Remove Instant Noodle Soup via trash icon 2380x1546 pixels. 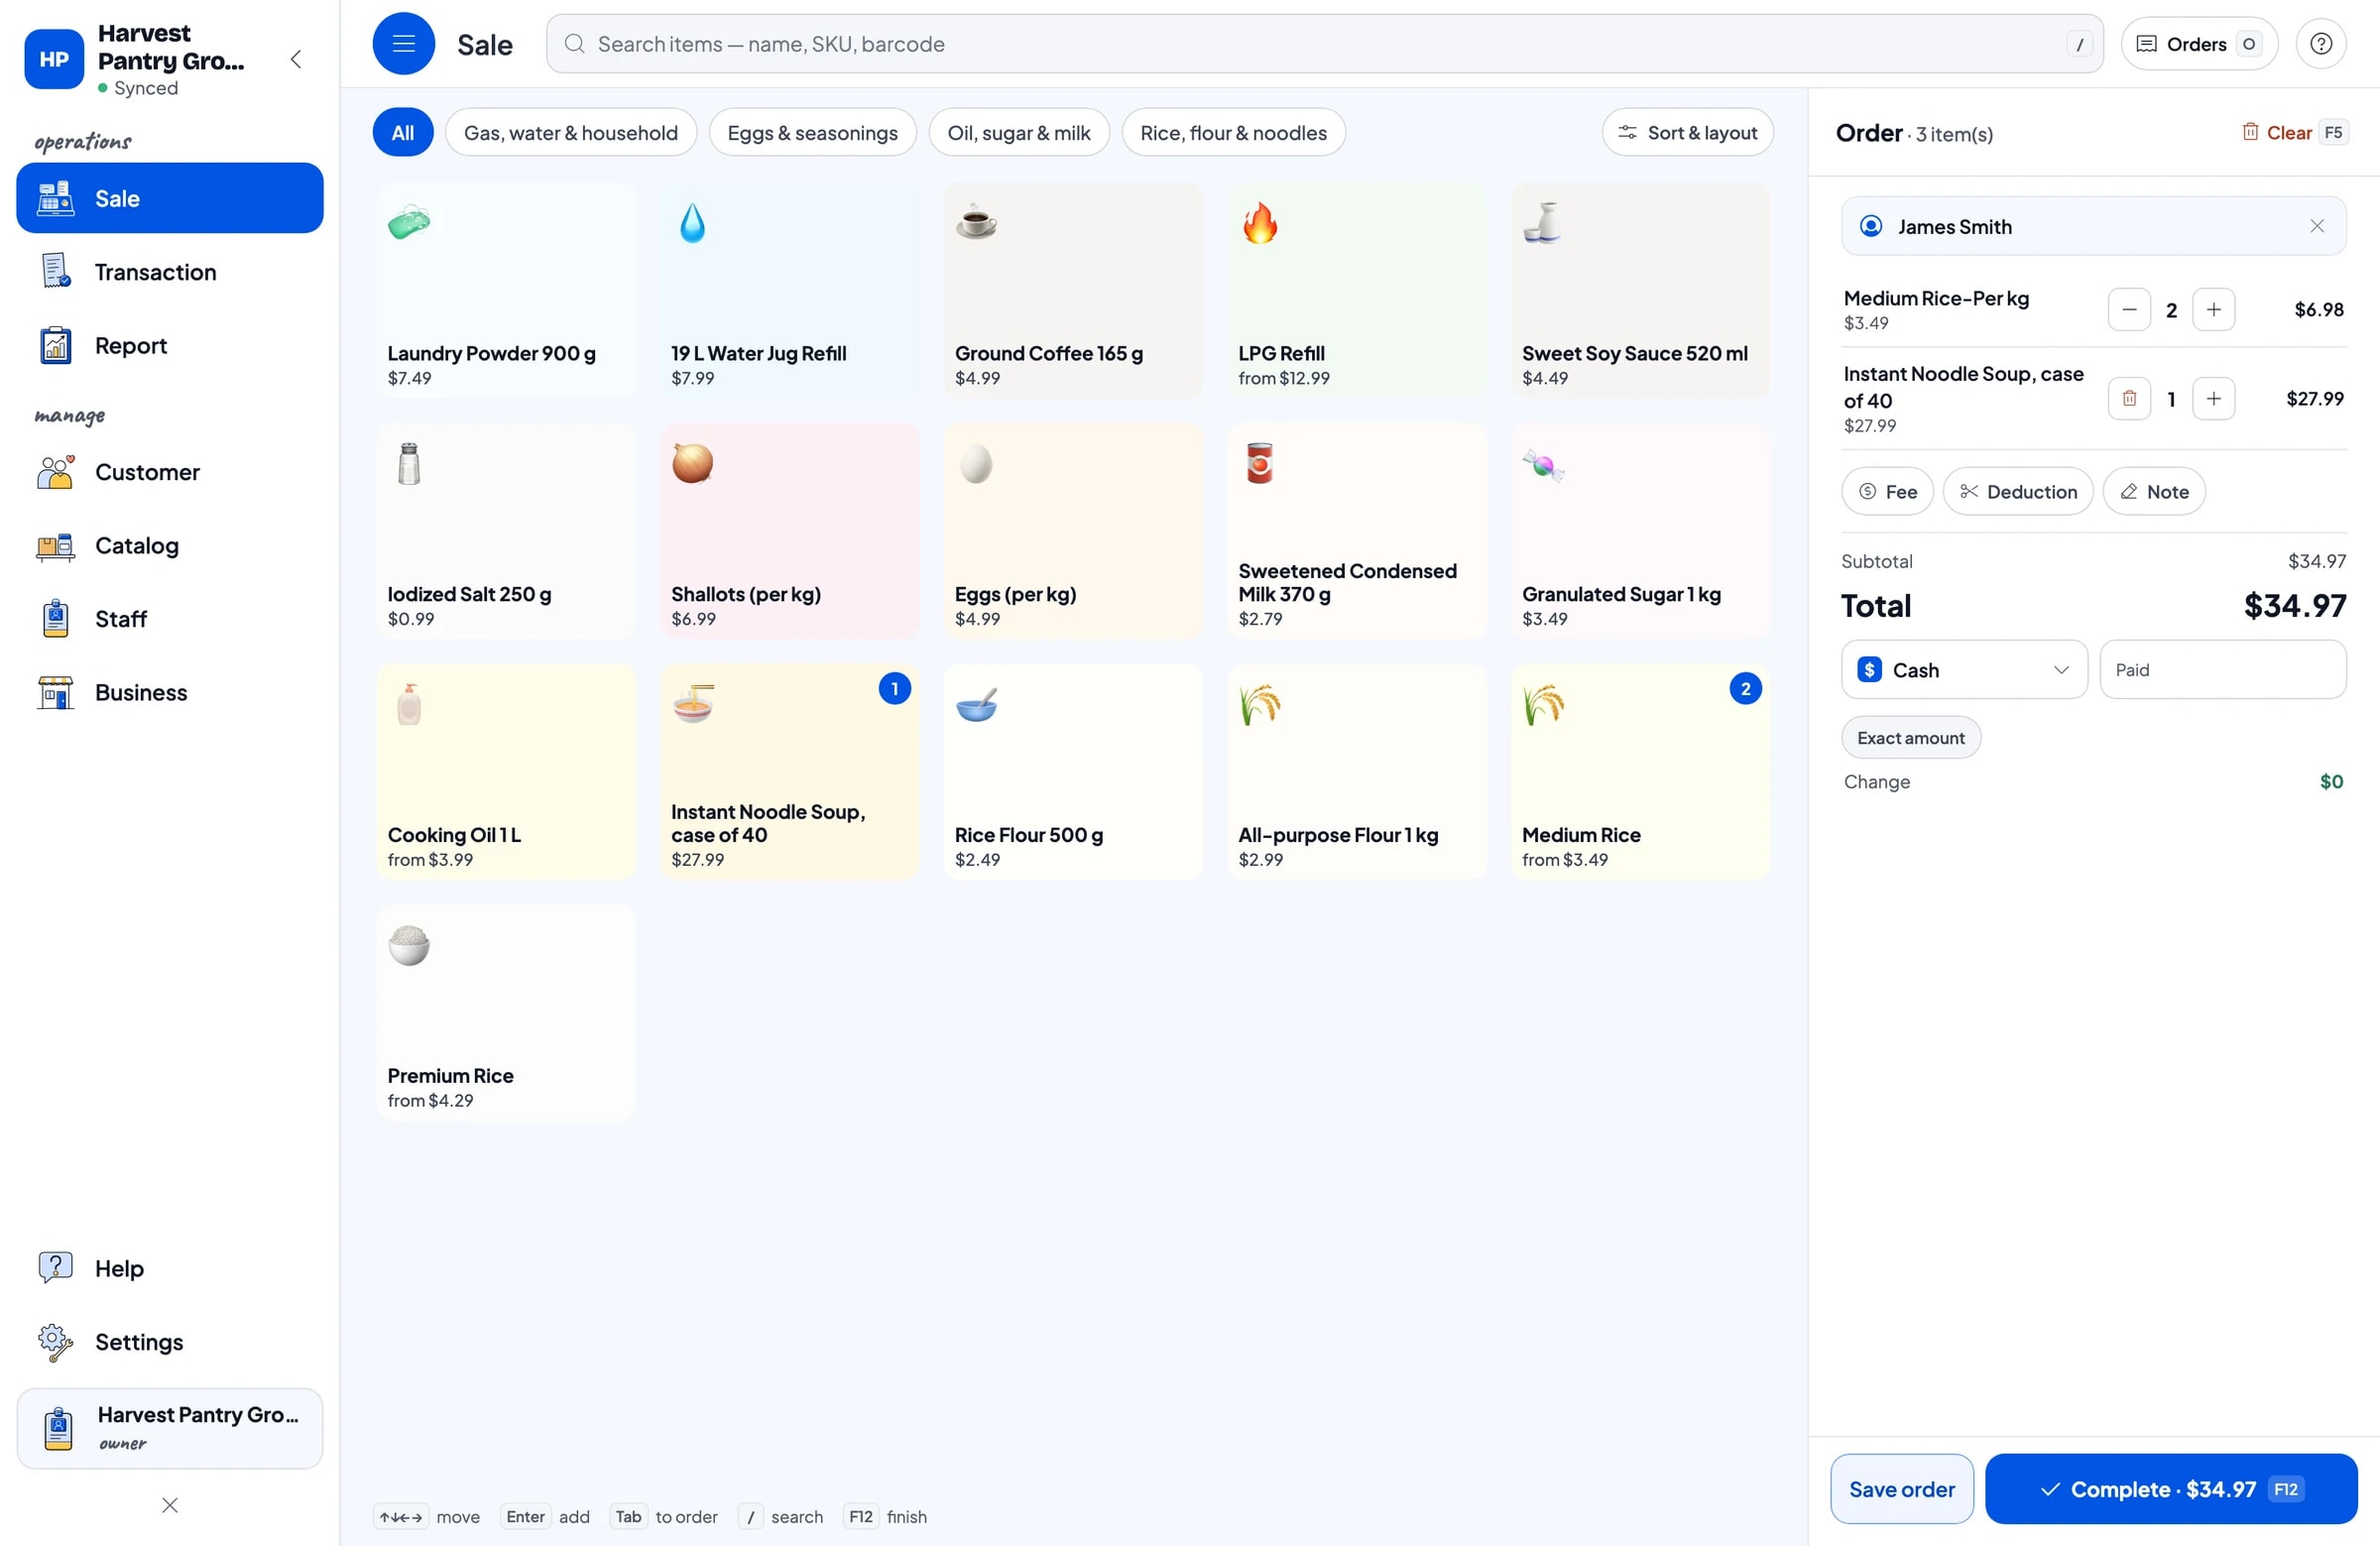(x=2128, y=399)
